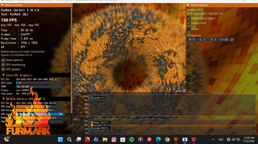Screen dimensions: 258x144
Task: Click the Resolution 1920 x 1050 value
Action: click(29, 43)
